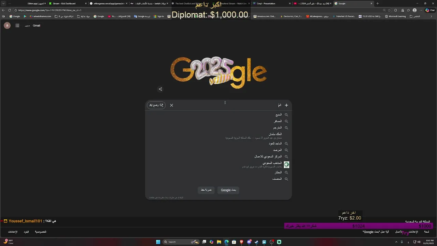Screen dimensions: 437x246
Task: Select suggestion المسافر
Action: pyautogui.click(x=218, y=121)
